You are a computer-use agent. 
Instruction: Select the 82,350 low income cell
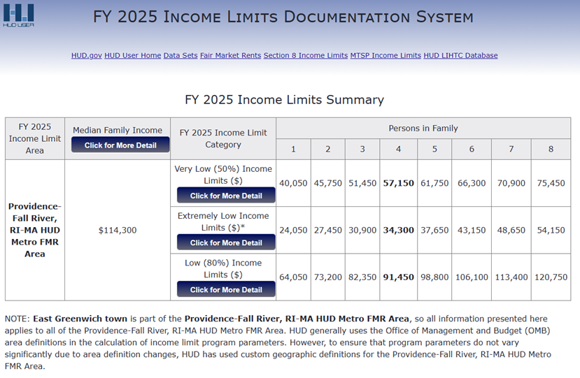pyautogui.click(x=362, y=277)
